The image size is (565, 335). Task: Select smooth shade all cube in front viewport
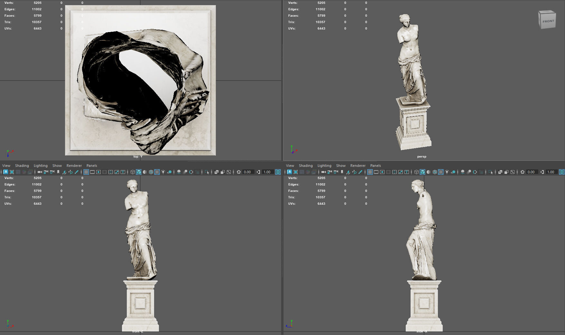(x=138, y=172)
